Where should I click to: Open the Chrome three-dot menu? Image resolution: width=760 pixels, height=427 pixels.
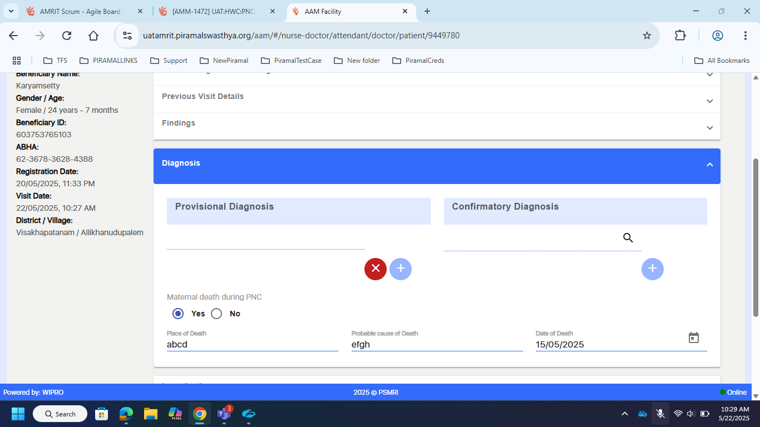[746, 36]
